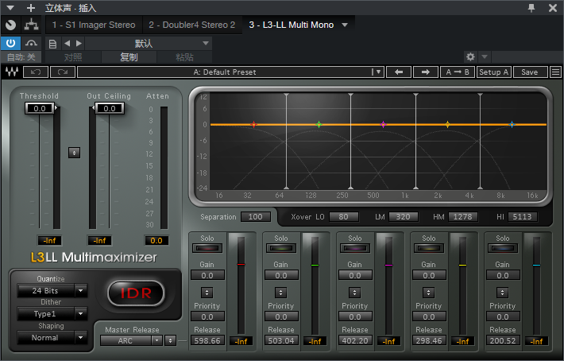The width and height of the screenshot is (564, 361).
Task: Load previous preset with left arrow
Action: [399, 72]
